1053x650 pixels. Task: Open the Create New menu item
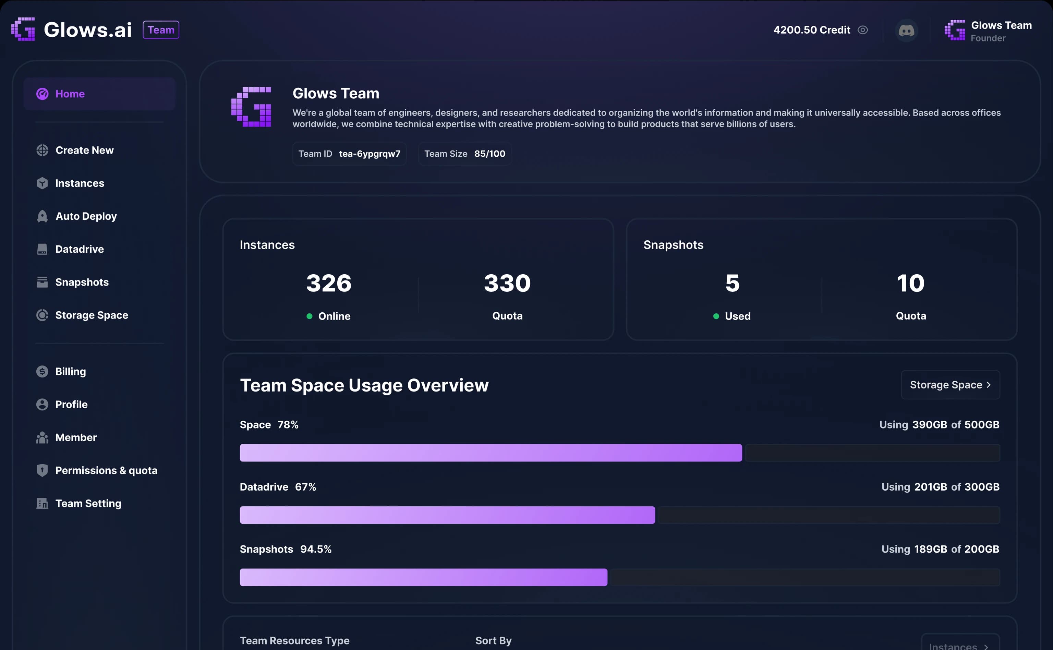tap(99, 150)
